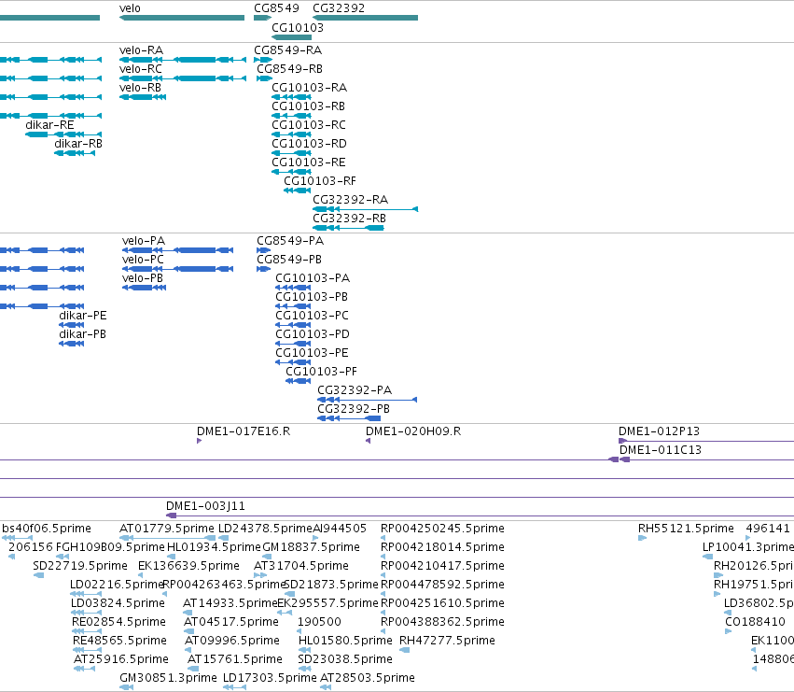Select protein CG10103-PC
Viewport: 794px width, 692px height.
pos(293,326)
